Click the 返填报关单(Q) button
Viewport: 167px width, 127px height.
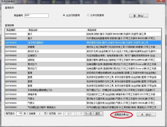[x=121, y=115]
